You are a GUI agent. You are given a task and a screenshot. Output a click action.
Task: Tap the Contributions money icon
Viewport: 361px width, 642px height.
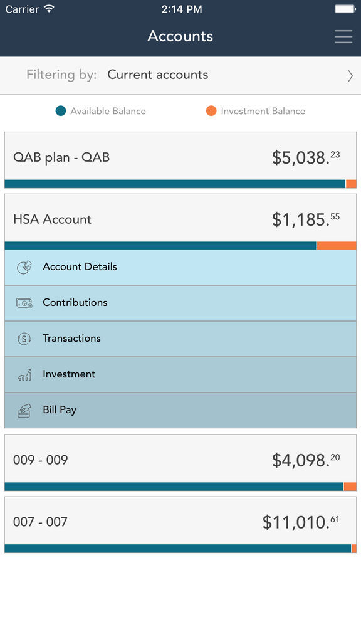click(24, 303)
